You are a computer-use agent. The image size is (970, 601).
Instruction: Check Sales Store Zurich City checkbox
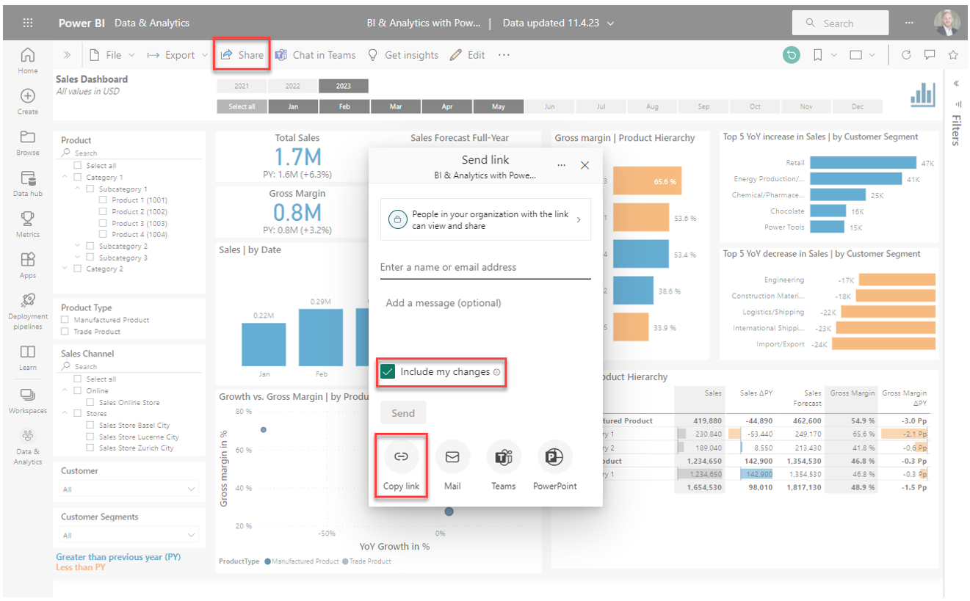tap(90, 448)
